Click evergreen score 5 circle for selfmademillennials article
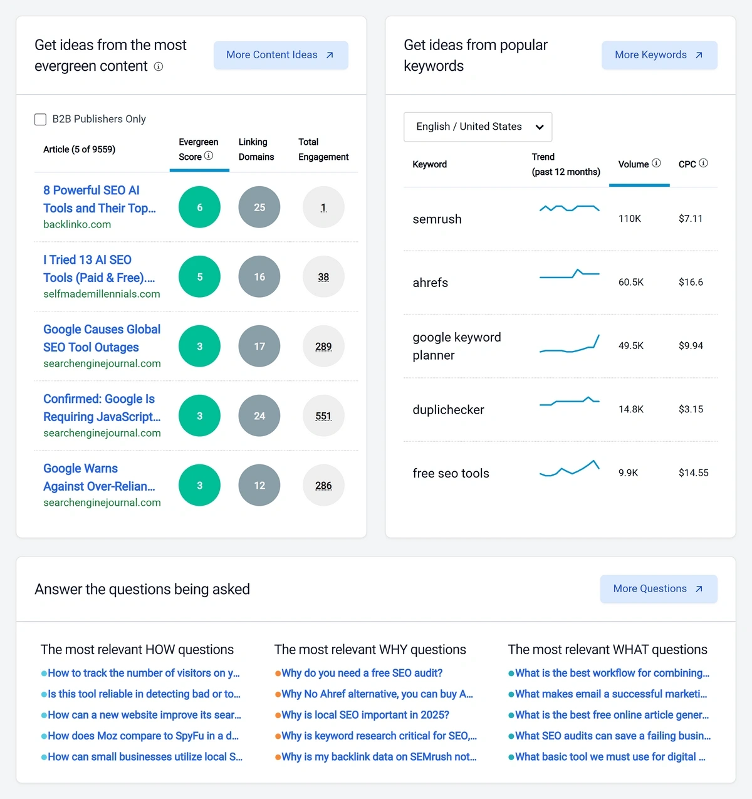Screen dimensions: 752x799 point(199,277)
